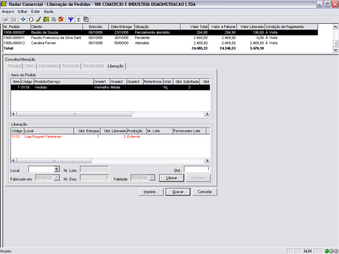This screenshot has height=254, width=339.
Task: Click right arrow of Itens do Pedido scrollbar
Action: point(207,114)
